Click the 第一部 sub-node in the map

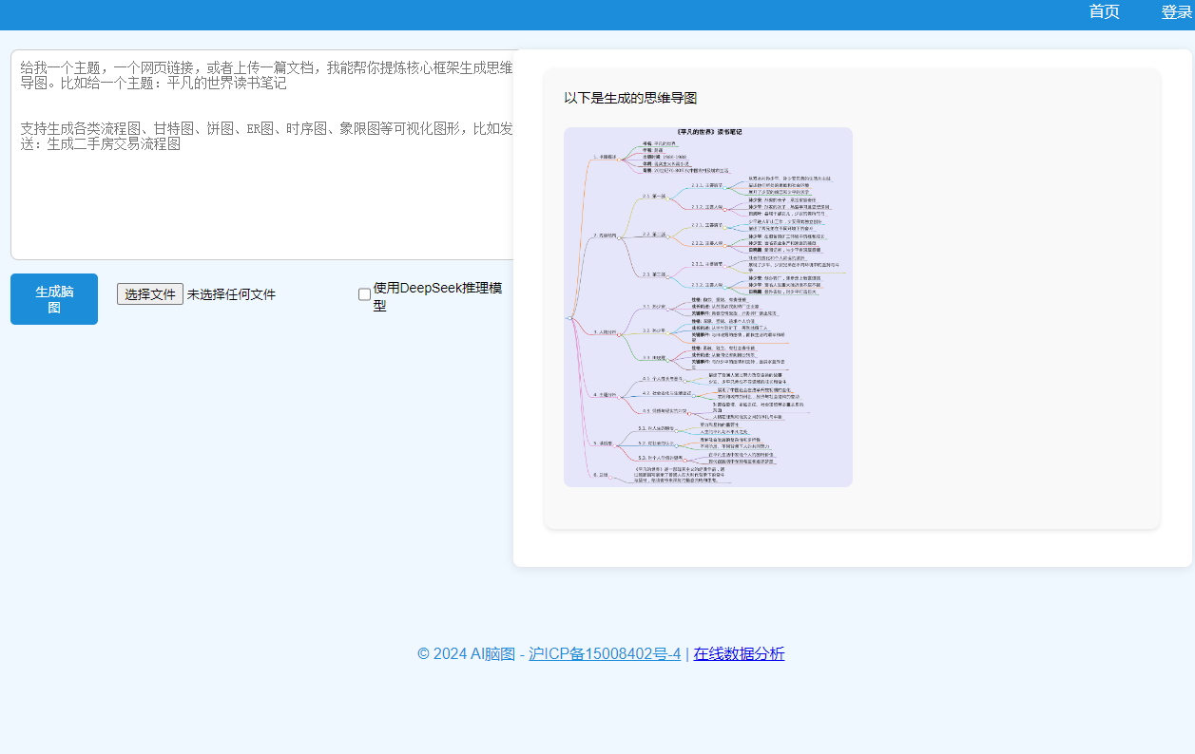point(652,195)
